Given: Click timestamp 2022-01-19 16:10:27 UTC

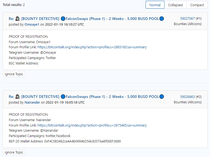Looking at the screenshot, I should [64, 25].
